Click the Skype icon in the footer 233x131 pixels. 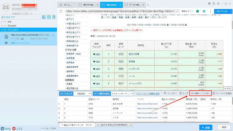click(2, 128)
